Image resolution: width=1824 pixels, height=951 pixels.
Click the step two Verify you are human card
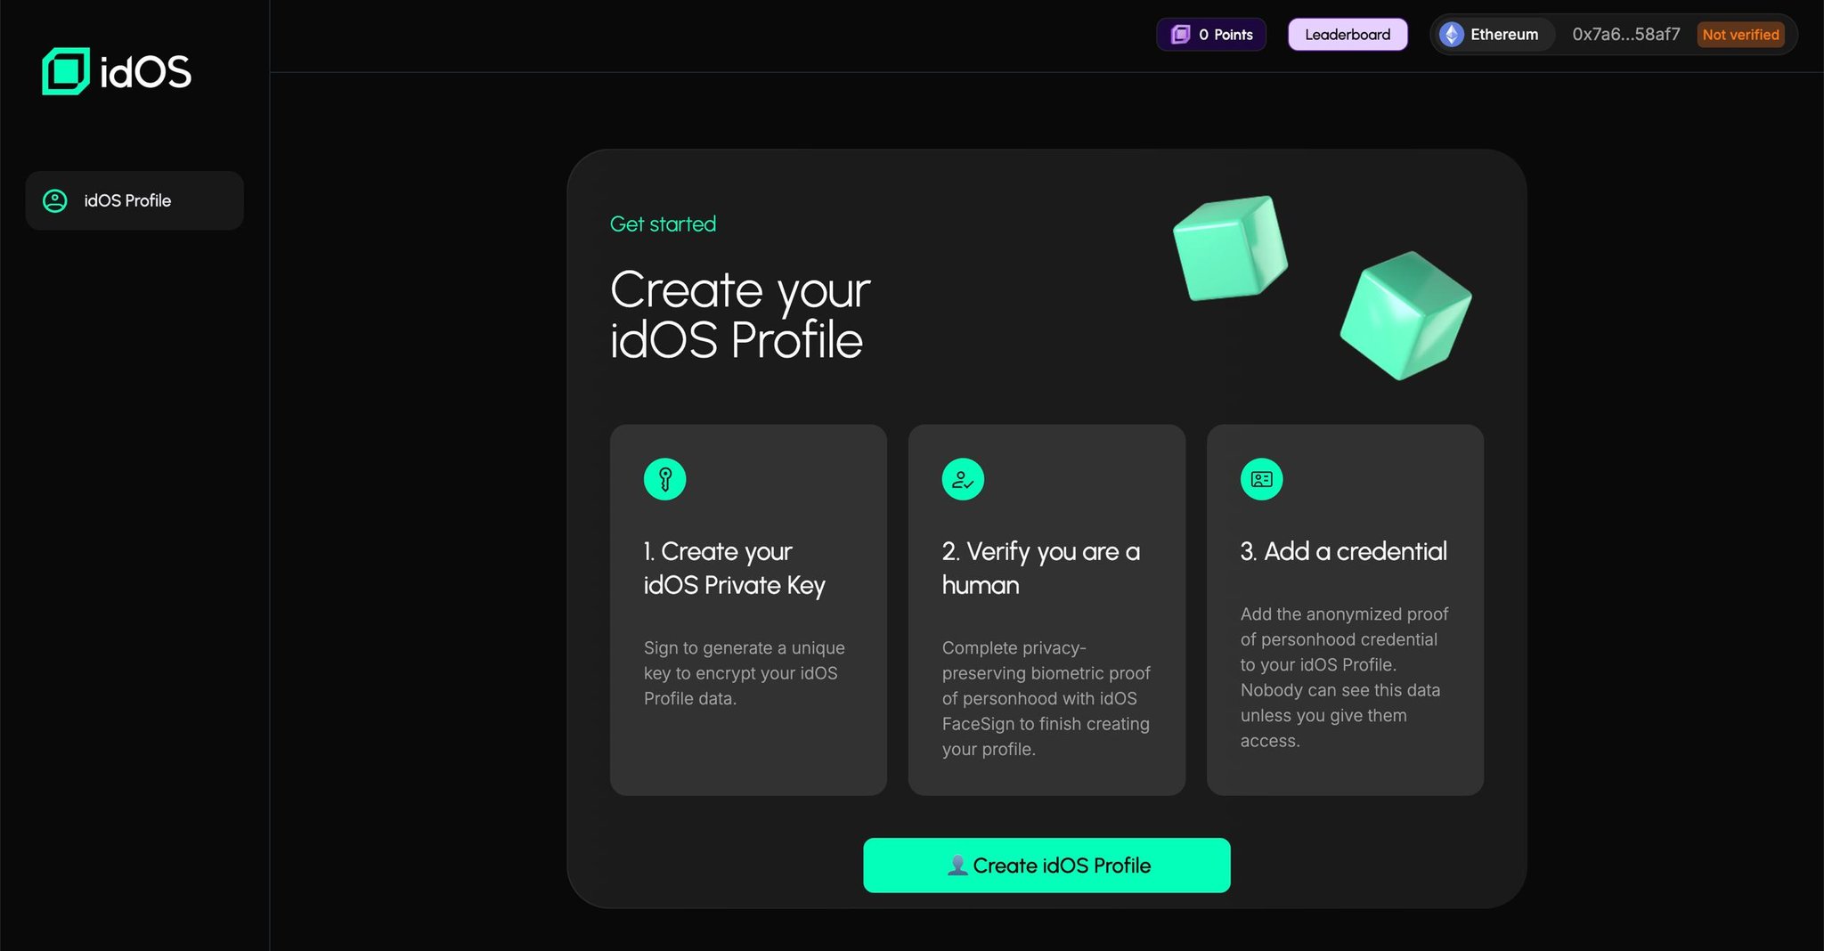pos(1046,610)
